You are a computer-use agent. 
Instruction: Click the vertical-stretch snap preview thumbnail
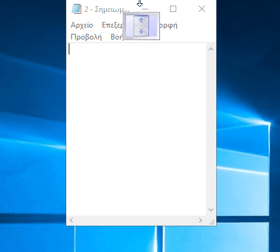[141, 26]
